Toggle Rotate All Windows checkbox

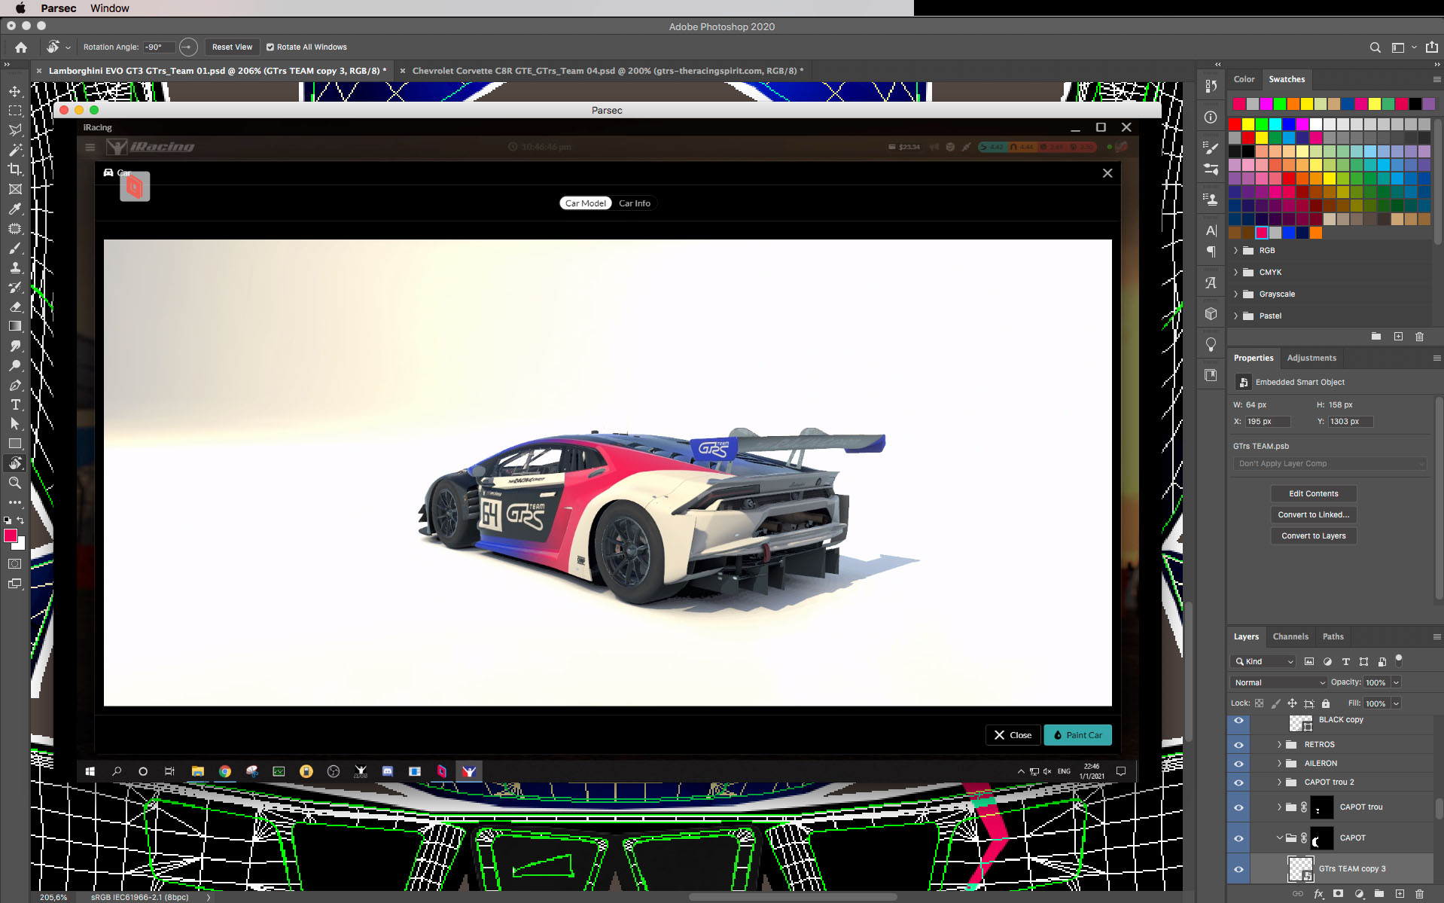click(x=270, y=47)
